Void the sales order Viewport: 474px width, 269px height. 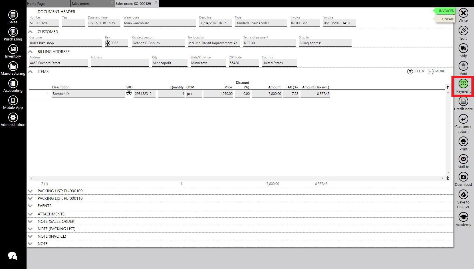coord(463,66)
